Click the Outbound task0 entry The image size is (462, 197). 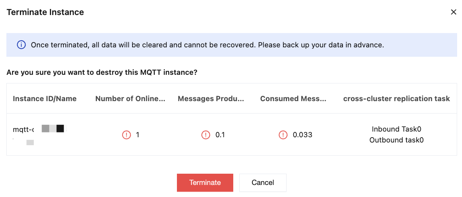click(x=396, y=140)
